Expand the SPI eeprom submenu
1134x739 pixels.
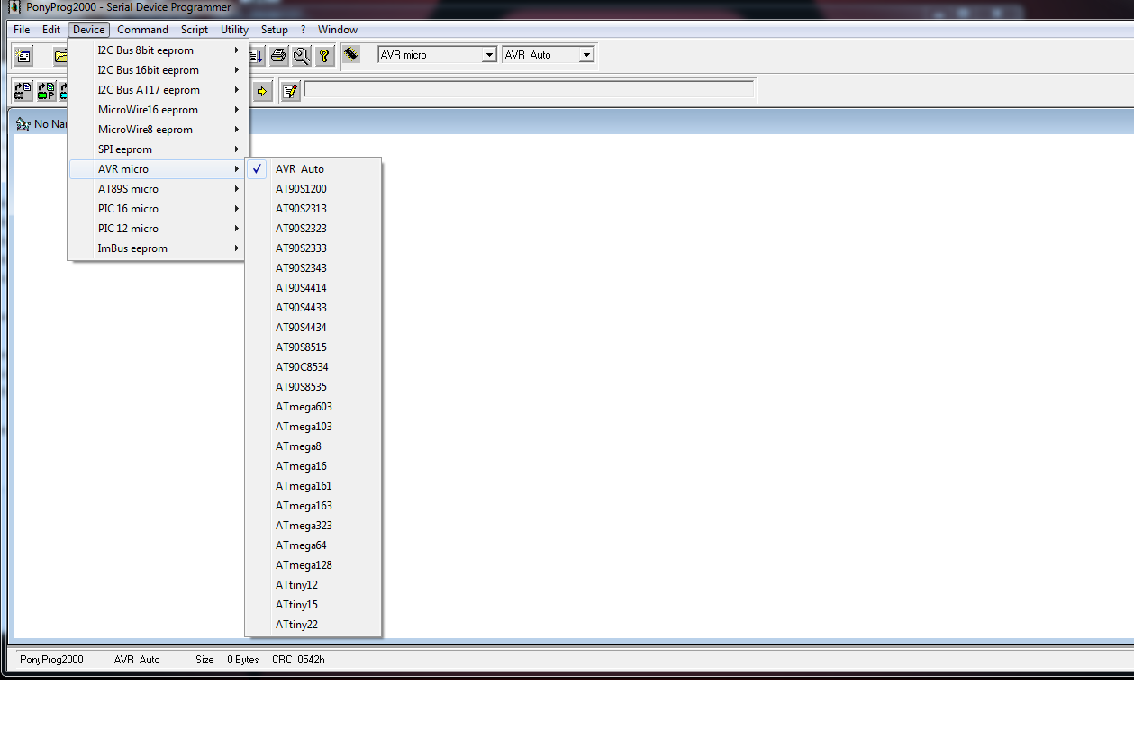[x=158, y=149]
